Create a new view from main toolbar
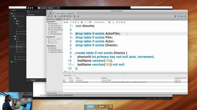This screenshot has height=110, width=197. [x=65, y=16]
